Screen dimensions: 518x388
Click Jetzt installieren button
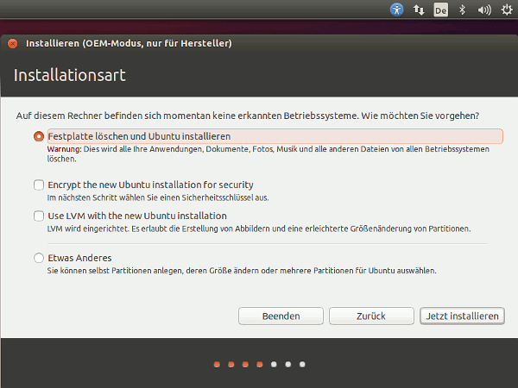[x=462, y=316]
